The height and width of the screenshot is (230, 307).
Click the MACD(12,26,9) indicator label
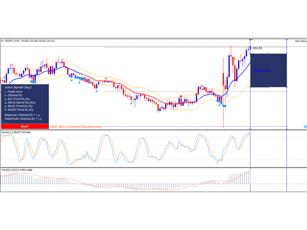(17, 170)
